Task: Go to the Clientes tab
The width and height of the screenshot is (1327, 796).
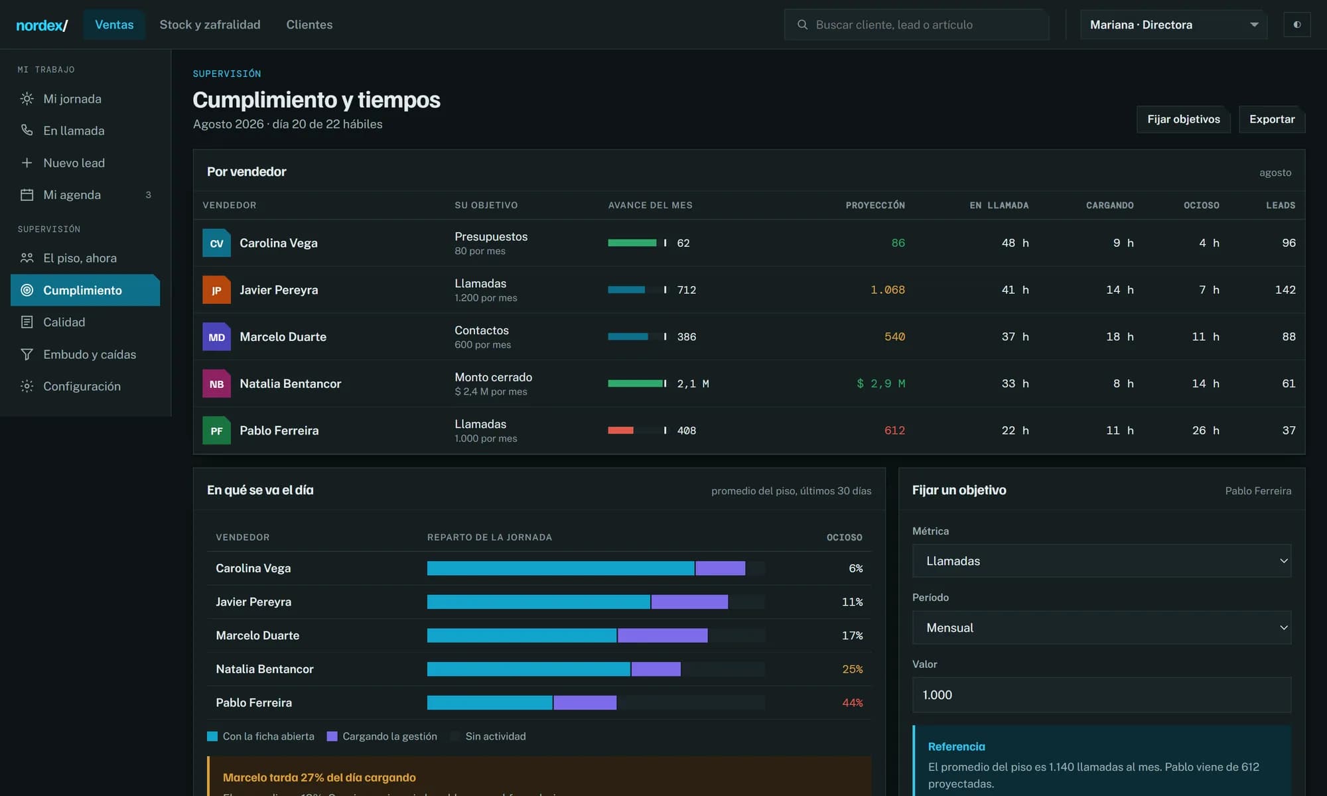Action: click(x=309, y=25)
